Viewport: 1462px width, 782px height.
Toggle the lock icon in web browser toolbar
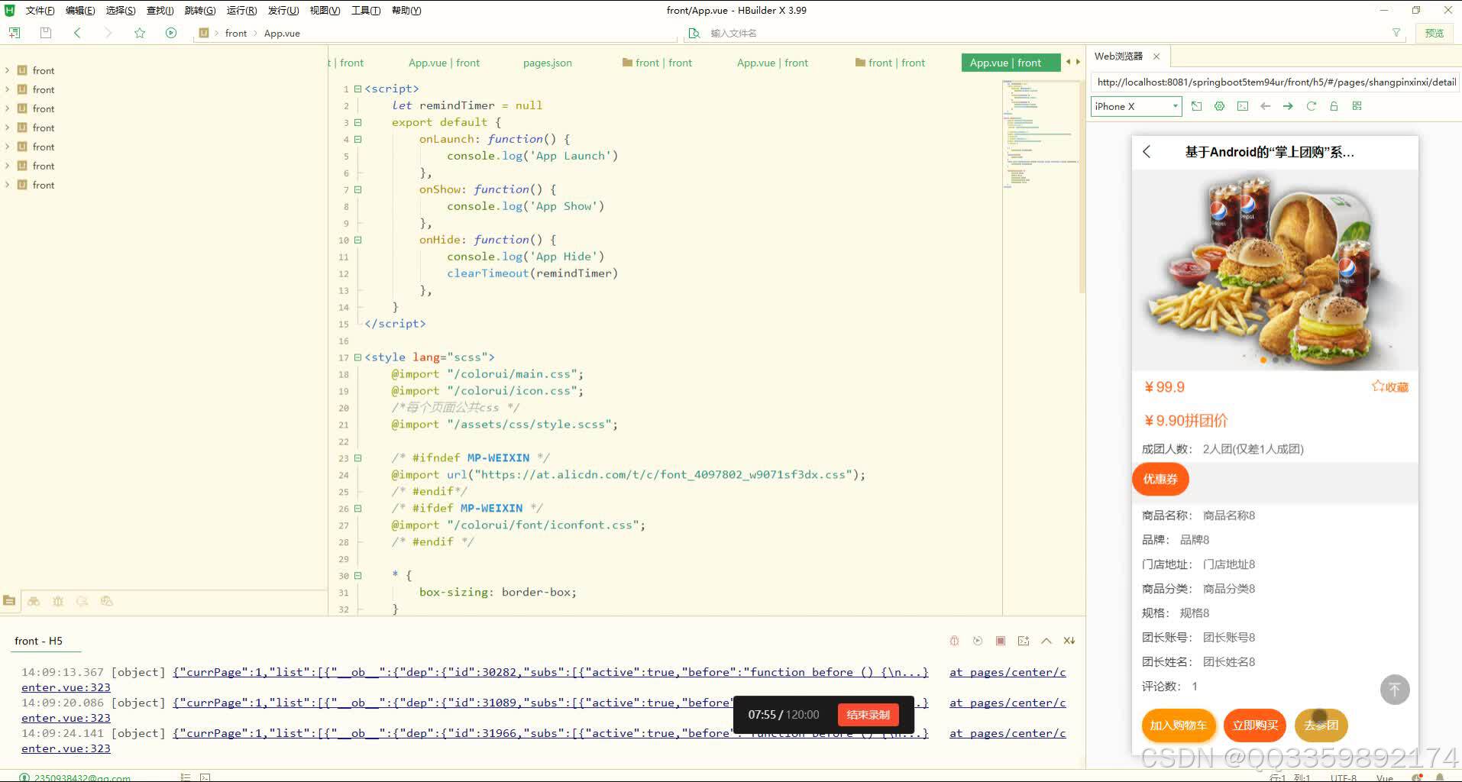1334,106
